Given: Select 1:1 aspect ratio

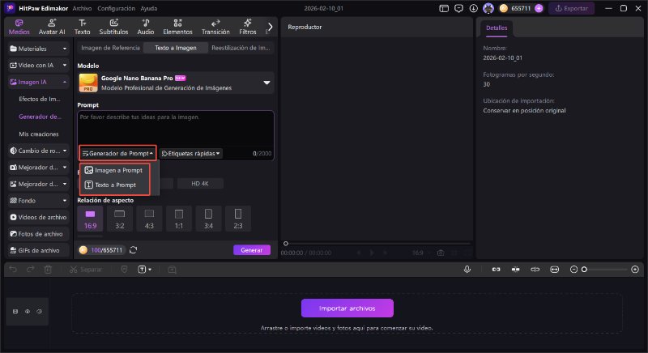Looking at the screenshot, I should tap(179, 219).
